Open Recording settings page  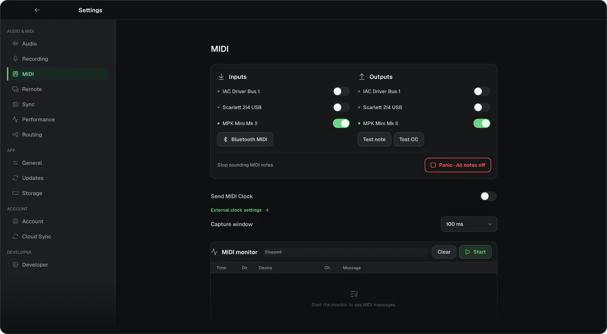click(x=58, y=59)
